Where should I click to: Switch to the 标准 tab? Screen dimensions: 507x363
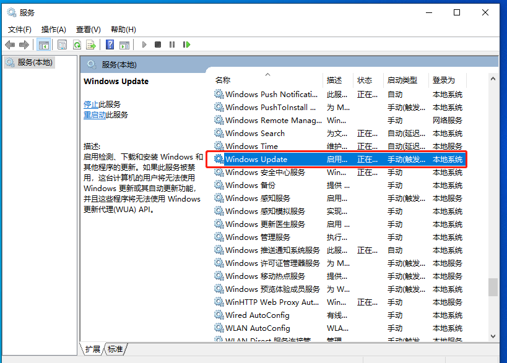114,349
